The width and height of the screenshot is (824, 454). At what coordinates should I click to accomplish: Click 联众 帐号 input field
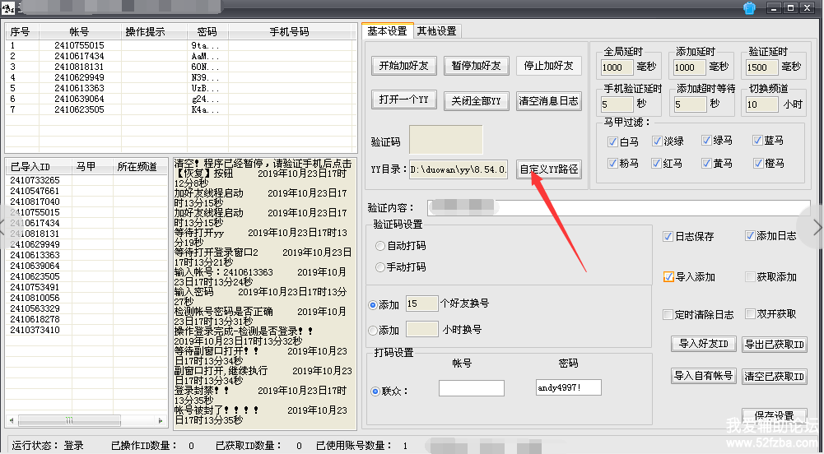tap(472, 388)
